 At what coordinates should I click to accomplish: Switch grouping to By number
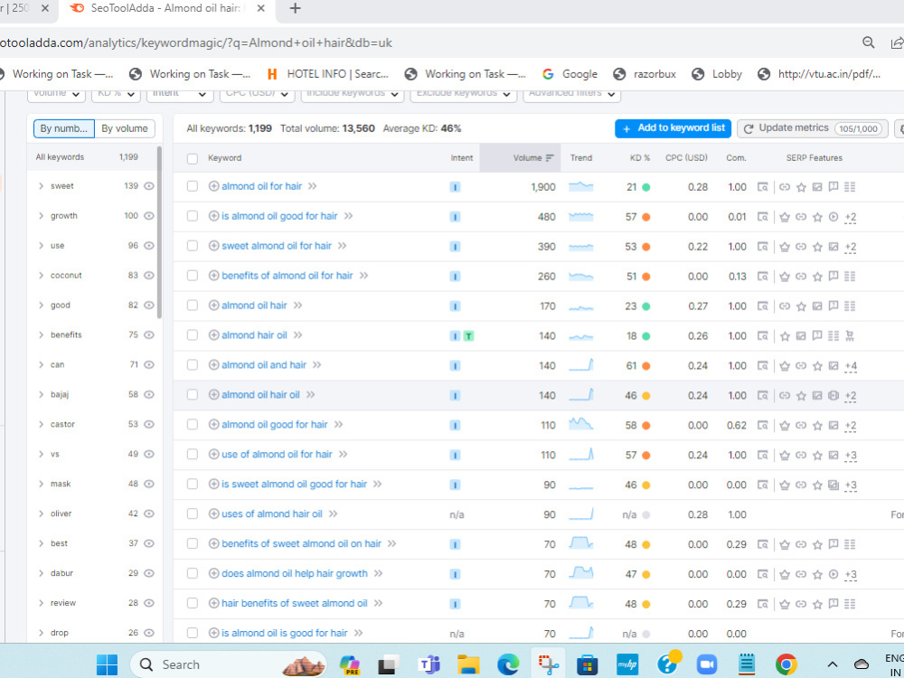coord(64,128)
